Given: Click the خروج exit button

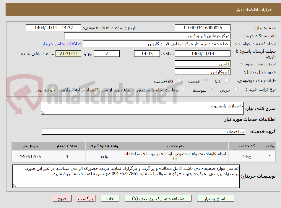Looking at the screenshot, I should click(x=62, y=199).
